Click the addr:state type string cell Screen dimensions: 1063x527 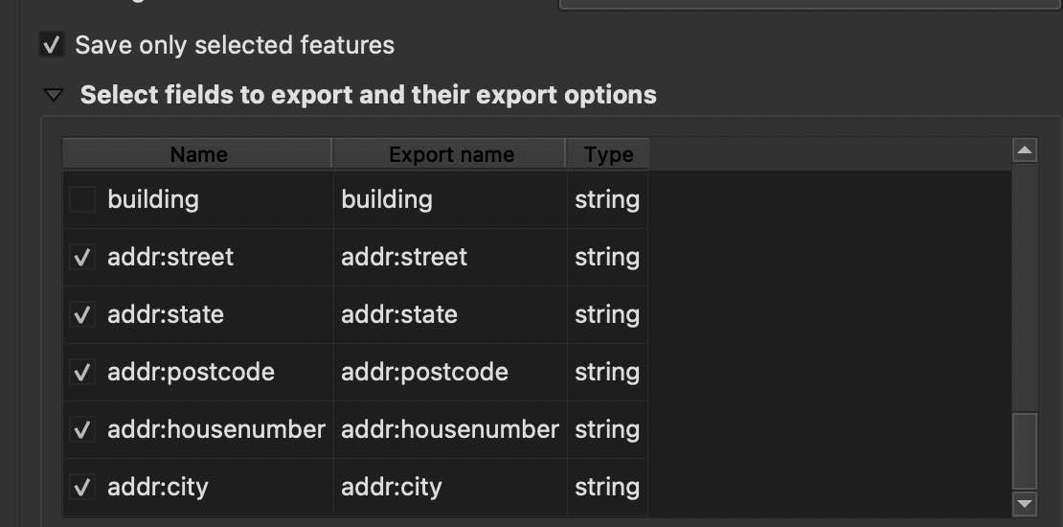(607, 315)
